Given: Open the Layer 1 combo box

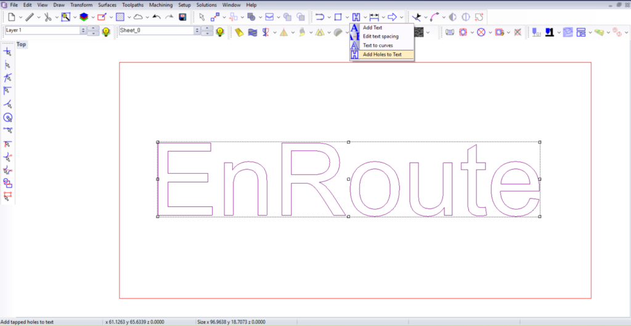Looking at the screenshot, I should (x=46, y=31).
